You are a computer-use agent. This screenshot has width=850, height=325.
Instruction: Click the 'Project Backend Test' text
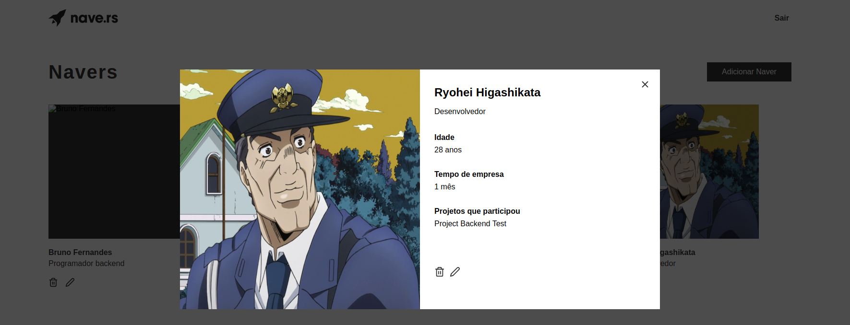[470, 223]
